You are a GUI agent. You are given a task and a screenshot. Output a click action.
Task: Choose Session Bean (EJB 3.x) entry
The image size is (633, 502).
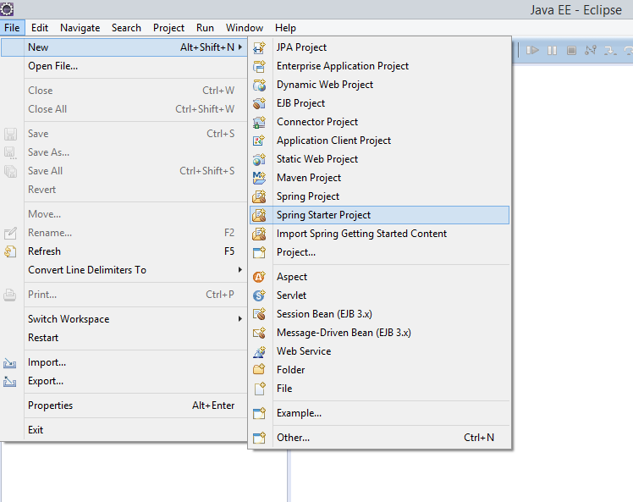tap(379, 314)
